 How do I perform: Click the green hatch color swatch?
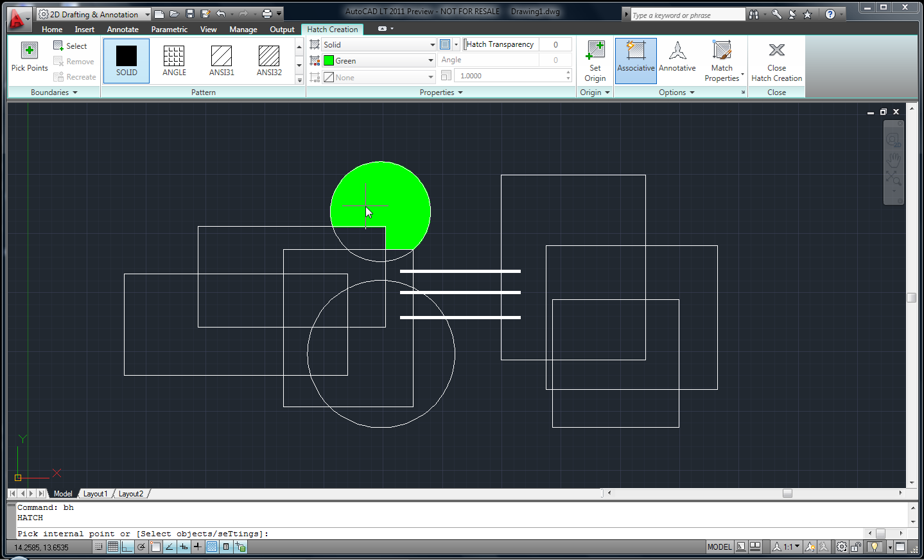[x=329, y=60]
